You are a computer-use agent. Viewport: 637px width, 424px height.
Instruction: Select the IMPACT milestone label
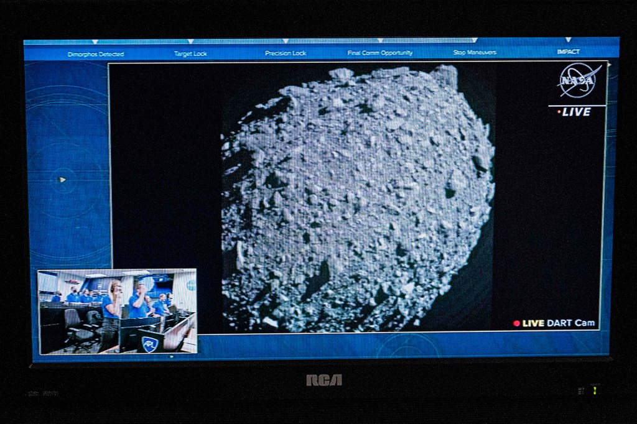[568, 52]
